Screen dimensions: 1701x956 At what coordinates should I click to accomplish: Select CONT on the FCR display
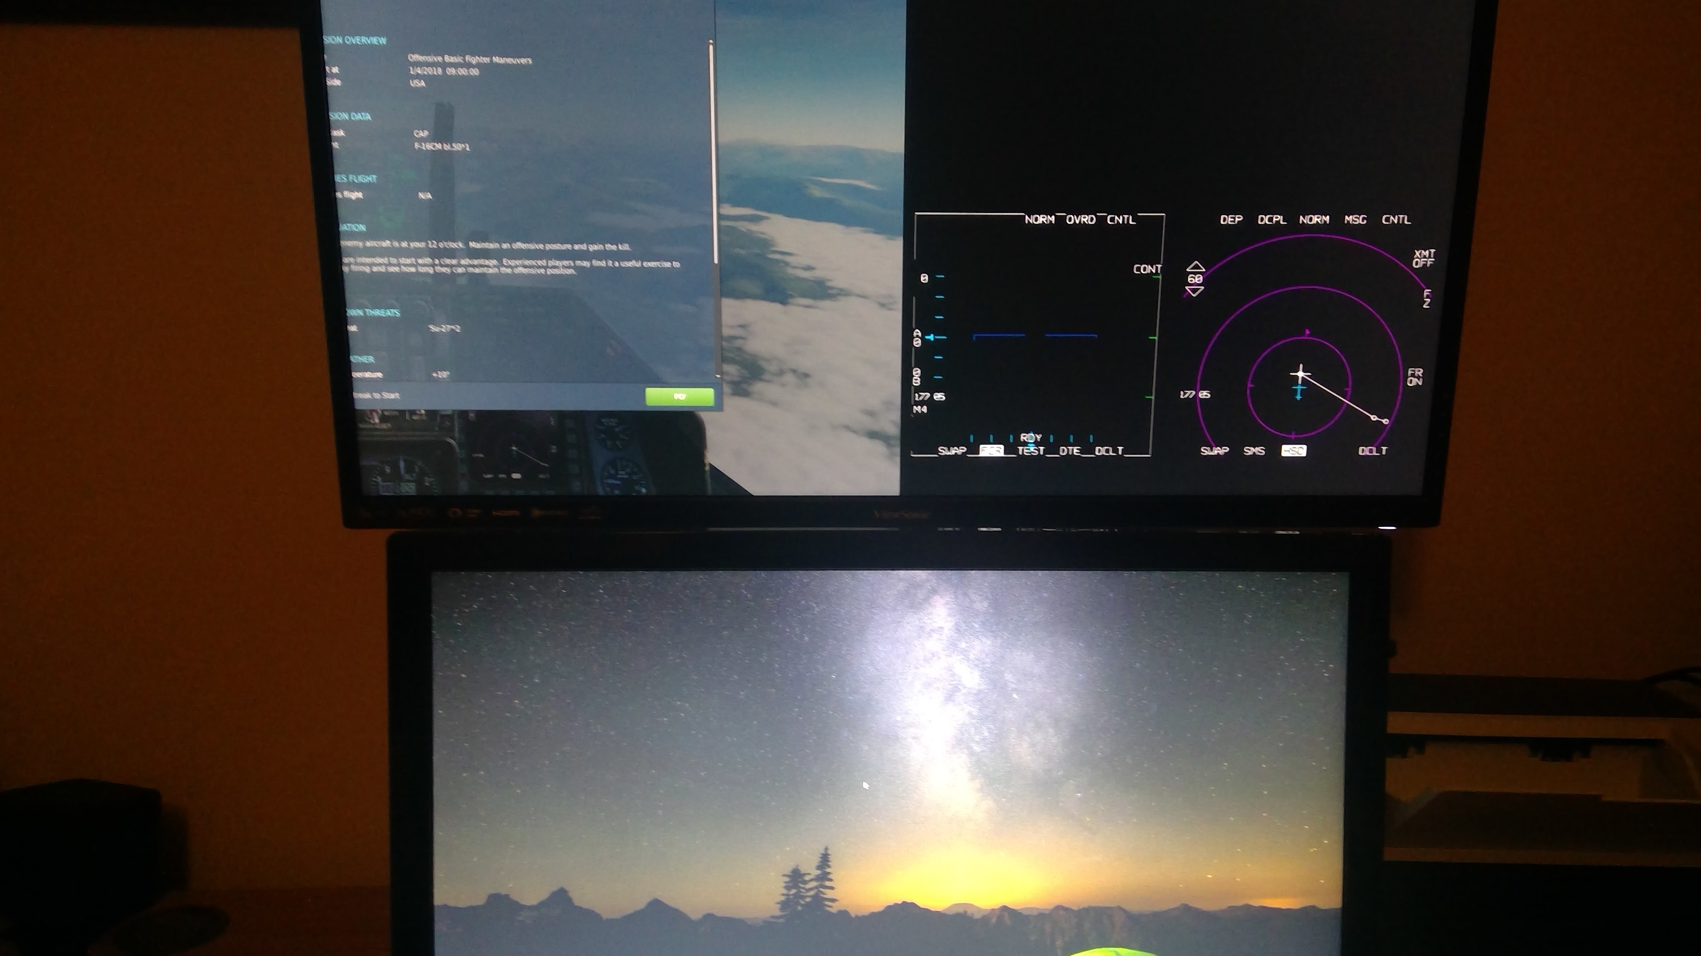(x=1147, y=269)
